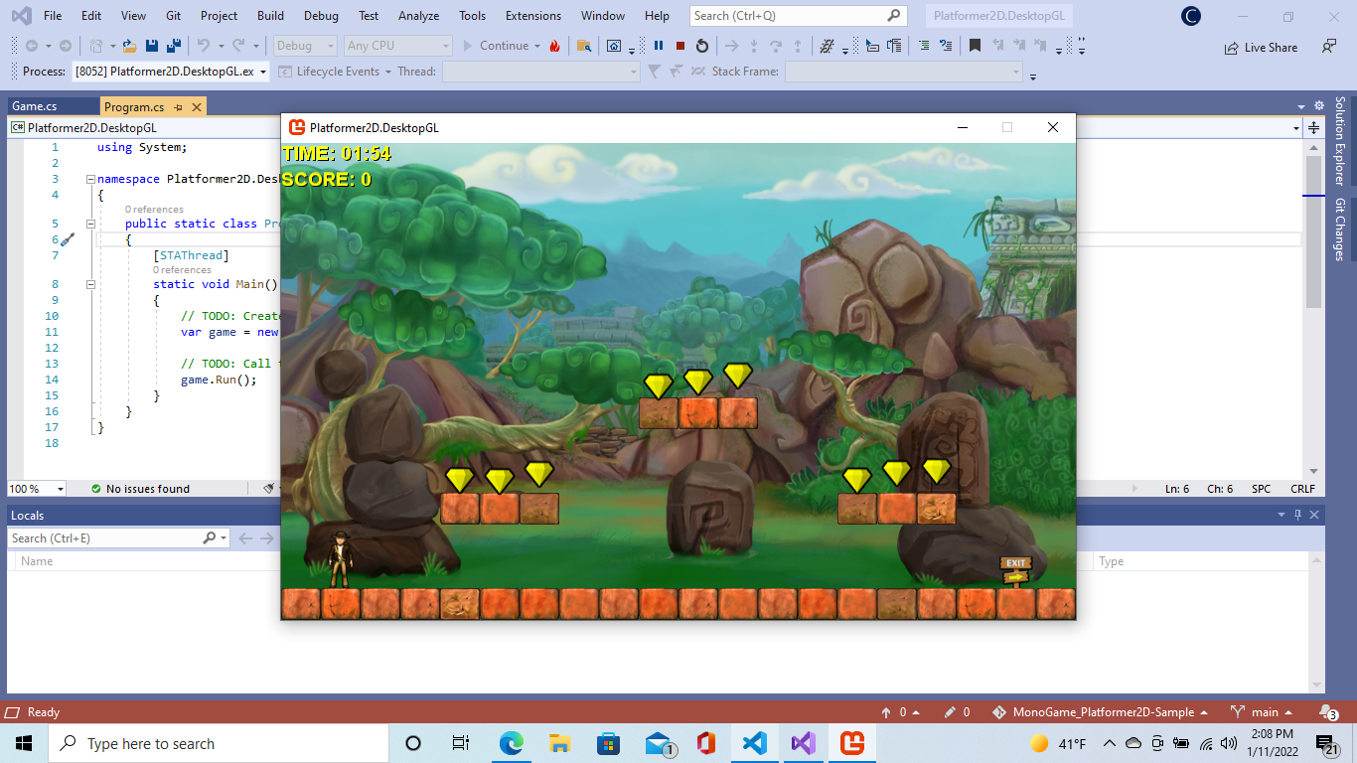Click the comment-out selection icon
The width and height of the screenshot is (1357, 763).
924,46
